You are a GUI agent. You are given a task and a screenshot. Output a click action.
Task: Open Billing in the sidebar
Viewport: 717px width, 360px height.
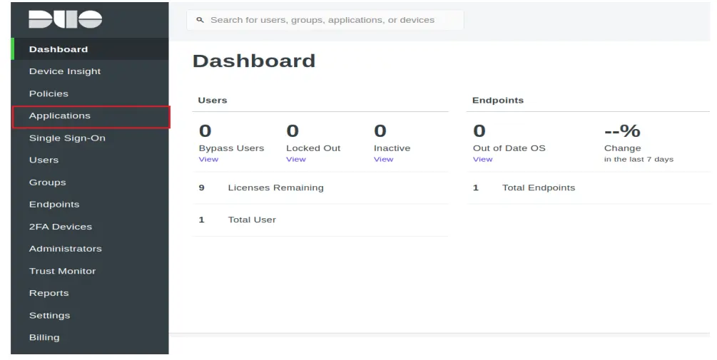click(x=90, y=337)
